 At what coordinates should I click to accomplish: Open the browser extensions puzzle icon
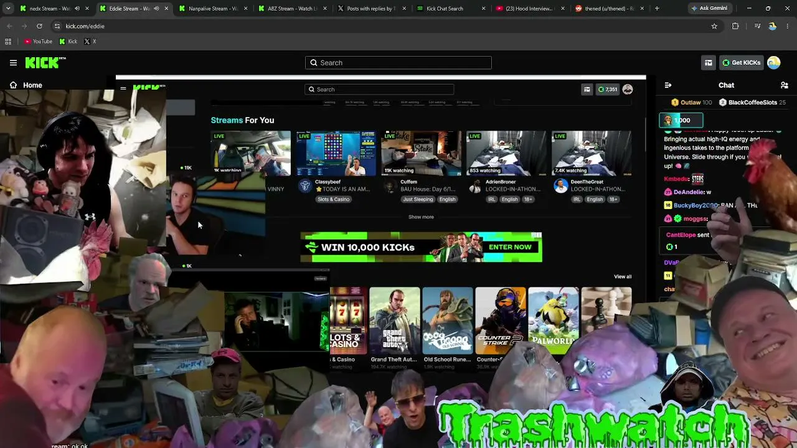pos(735,26)
